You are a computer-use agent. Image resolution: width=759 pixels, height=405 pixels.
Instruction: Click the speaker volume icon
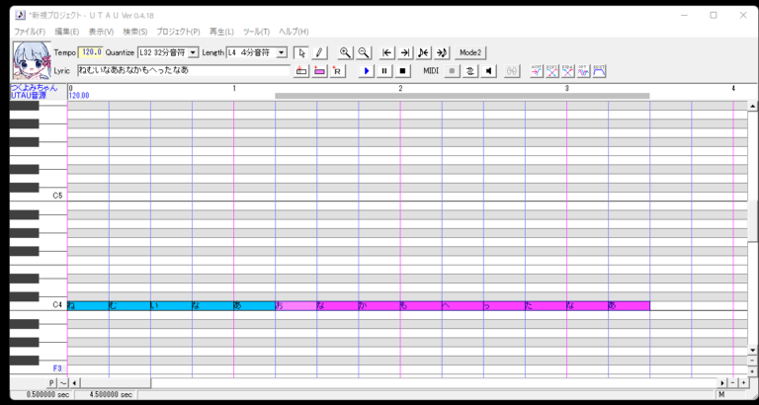click(x=489, y=71)
